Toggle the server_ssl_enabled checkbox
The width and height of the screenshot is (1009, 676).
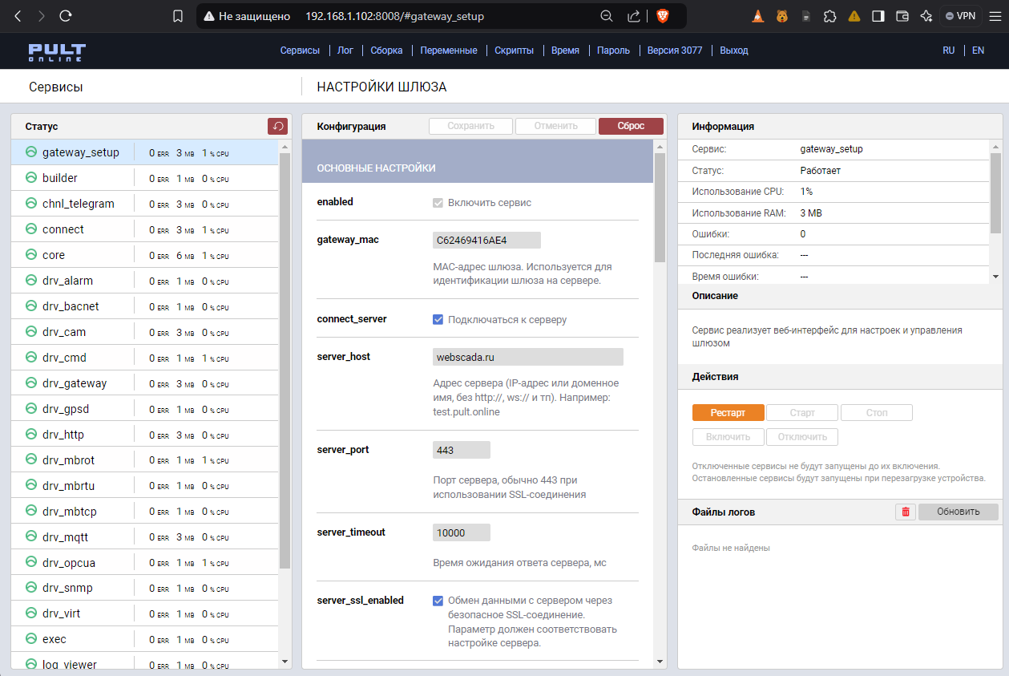(x=438, y=601)
